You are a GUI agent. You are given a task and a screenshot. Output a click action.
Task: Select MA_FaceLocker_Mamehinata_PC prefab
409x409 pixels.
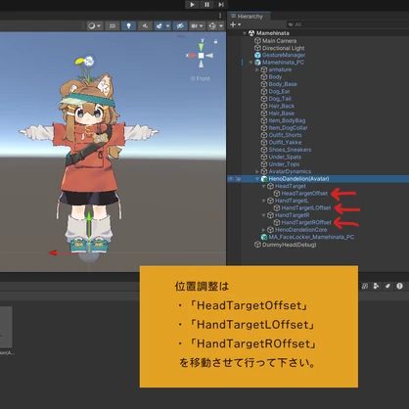311,237
